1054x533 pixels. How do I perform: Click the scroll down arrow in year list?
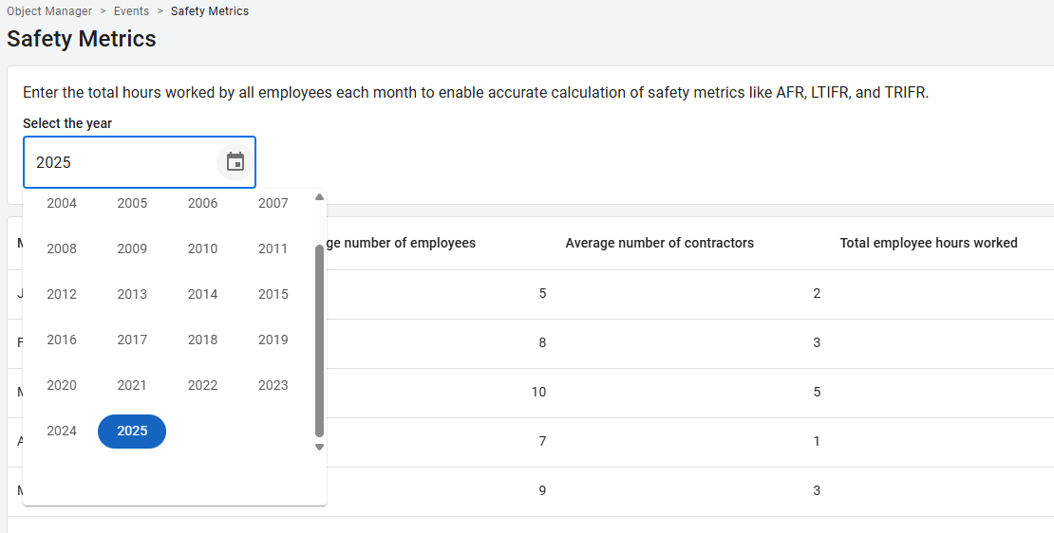(x=319, y=447)
